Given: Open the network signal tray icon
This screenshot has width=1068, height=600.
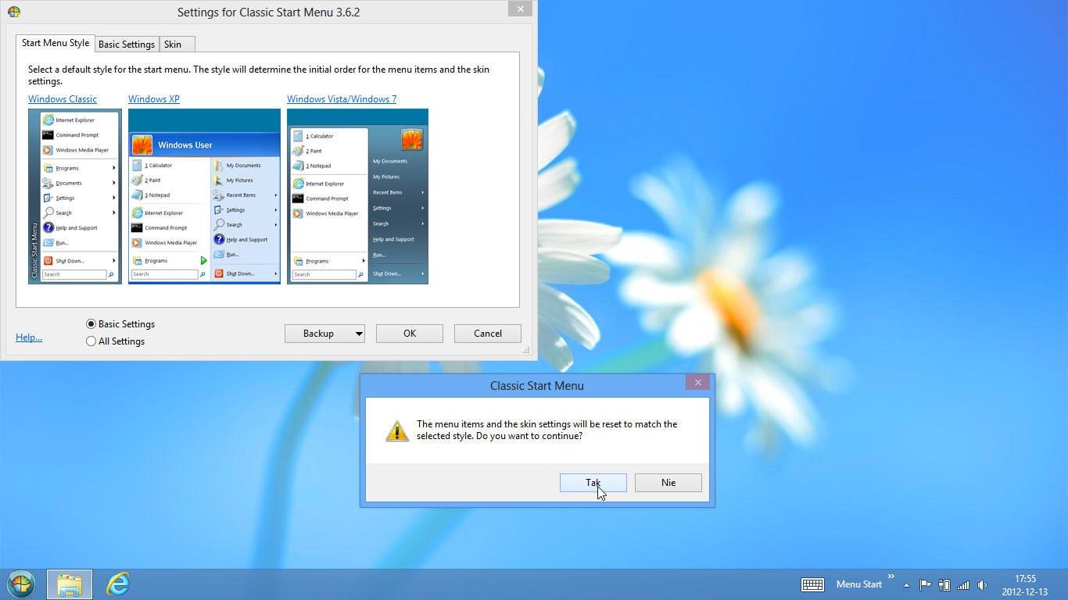Looking at the screenshot, I should click(x=963, y=584).
